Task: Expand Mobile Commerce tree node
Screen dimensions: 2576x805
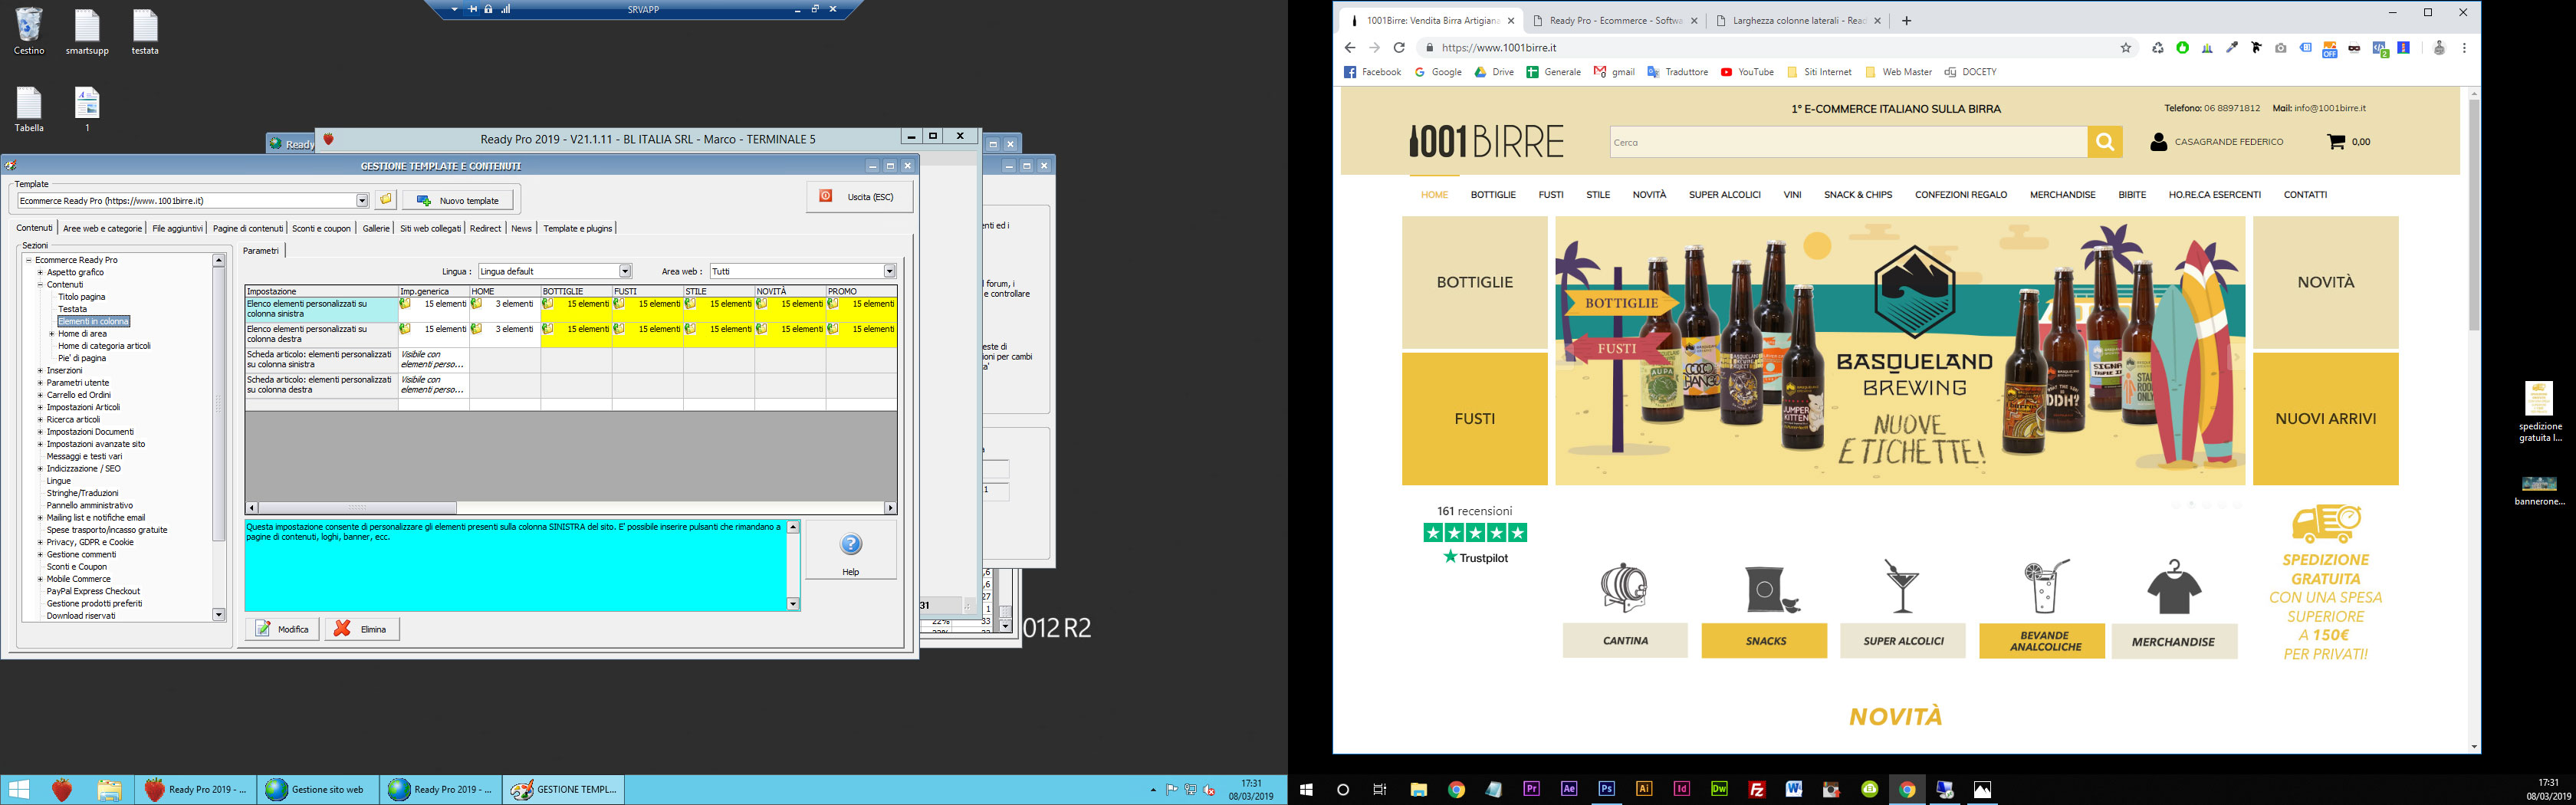Action: [x=40, y=579]
